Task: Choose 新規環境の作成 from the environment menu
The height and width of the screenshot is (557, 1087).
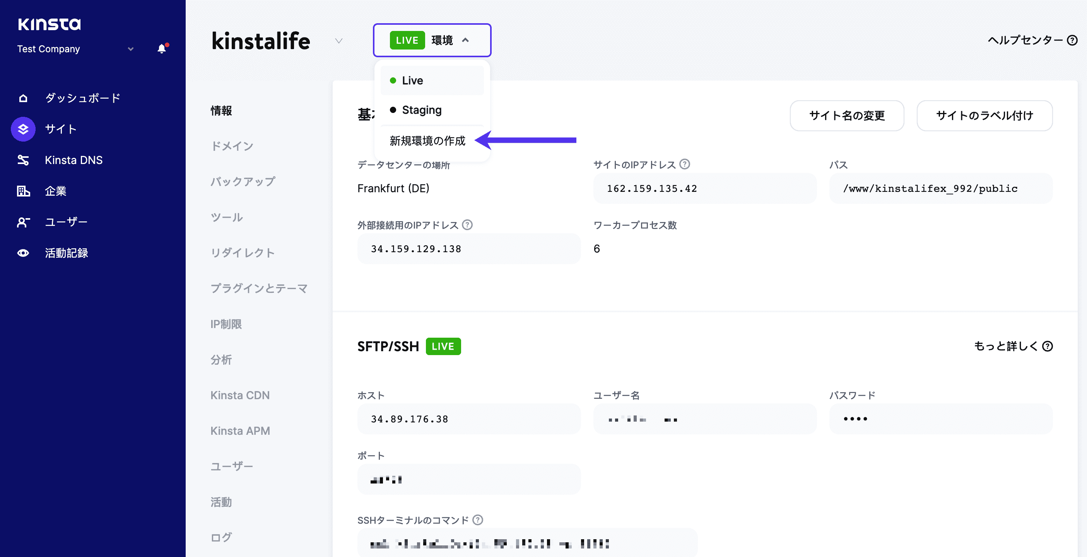Action: point(427,141)
